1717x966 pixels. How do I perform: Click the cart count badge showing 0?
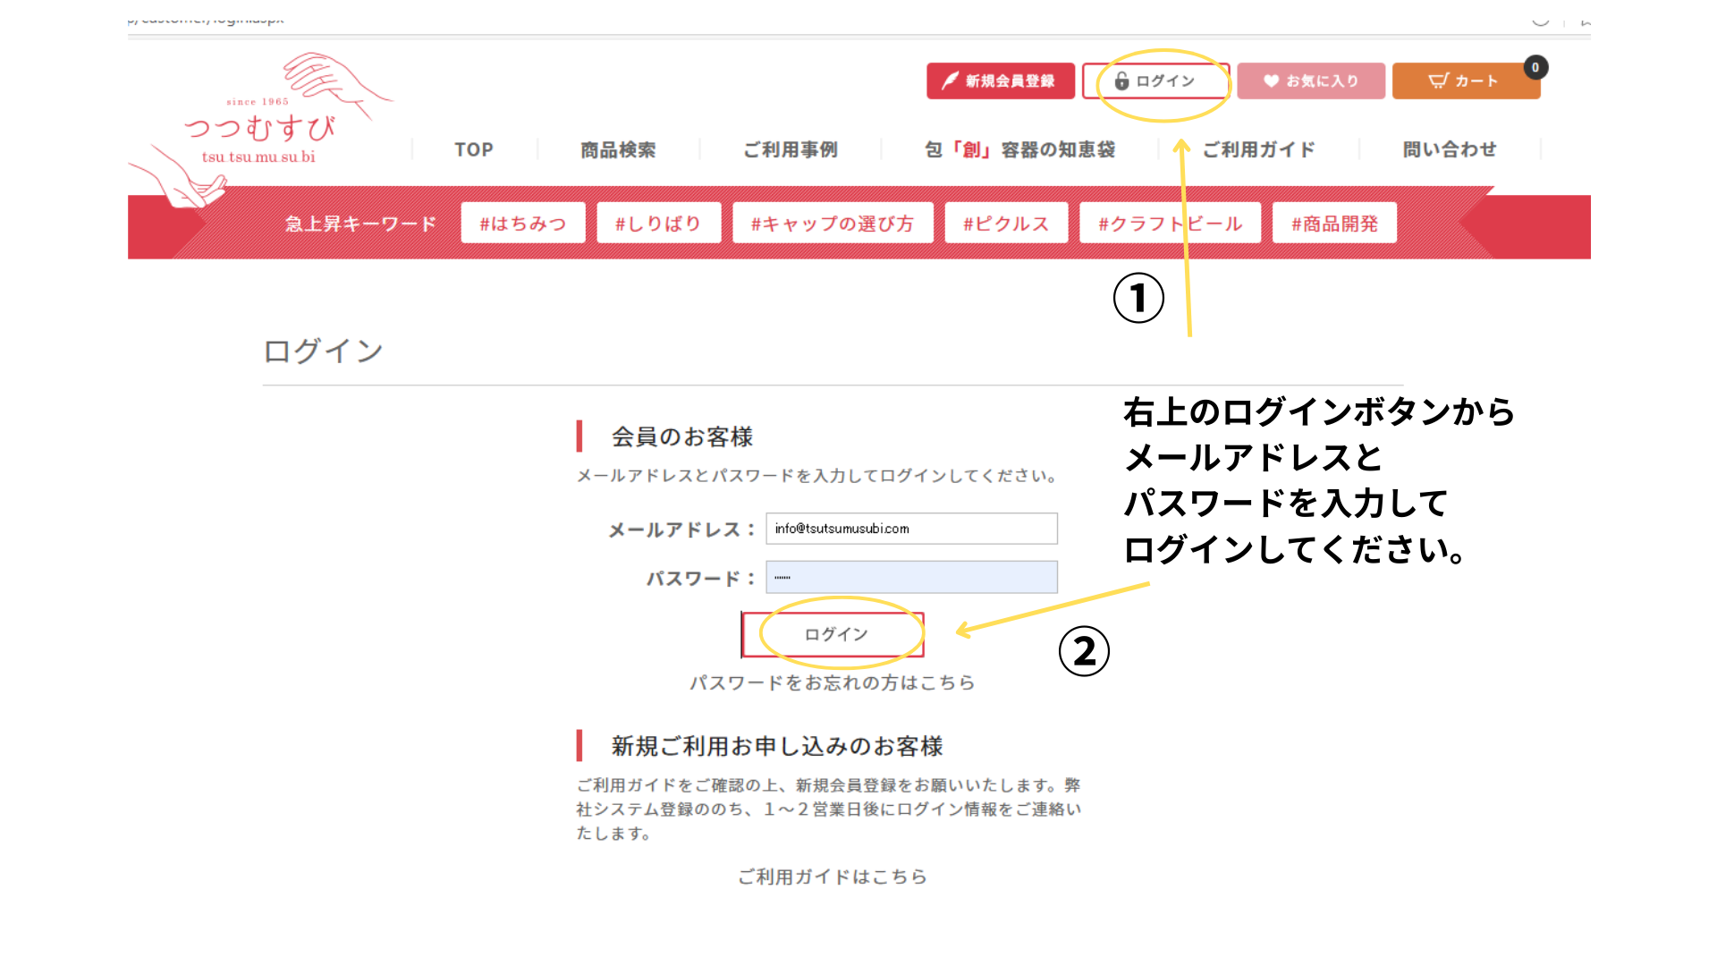(1535, 67)
